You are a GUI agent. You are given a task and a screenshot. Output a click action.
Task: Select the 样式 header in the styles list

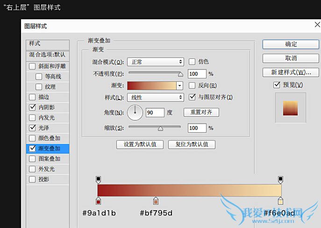48,44
